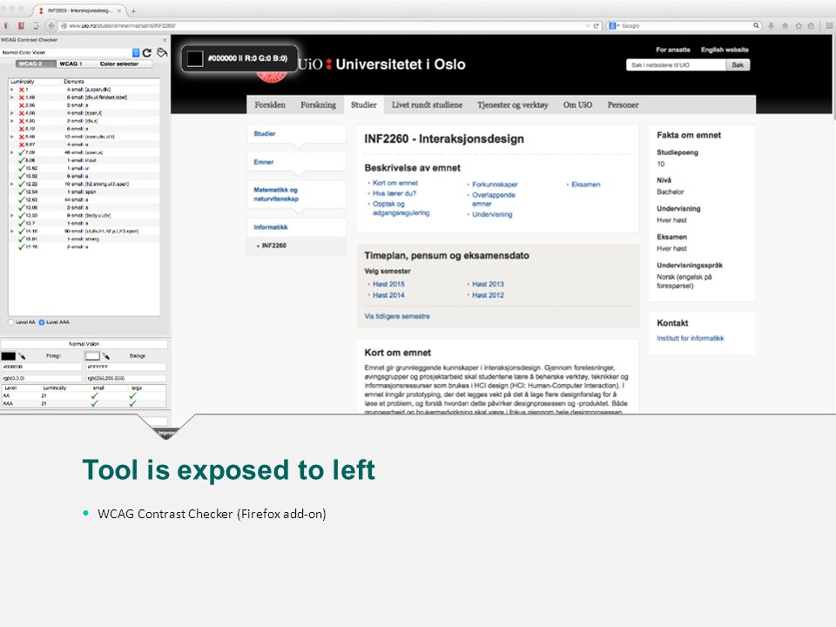The image size is (836, 627).
Task: Jump to Kort om emnet link
Action: 395,183
